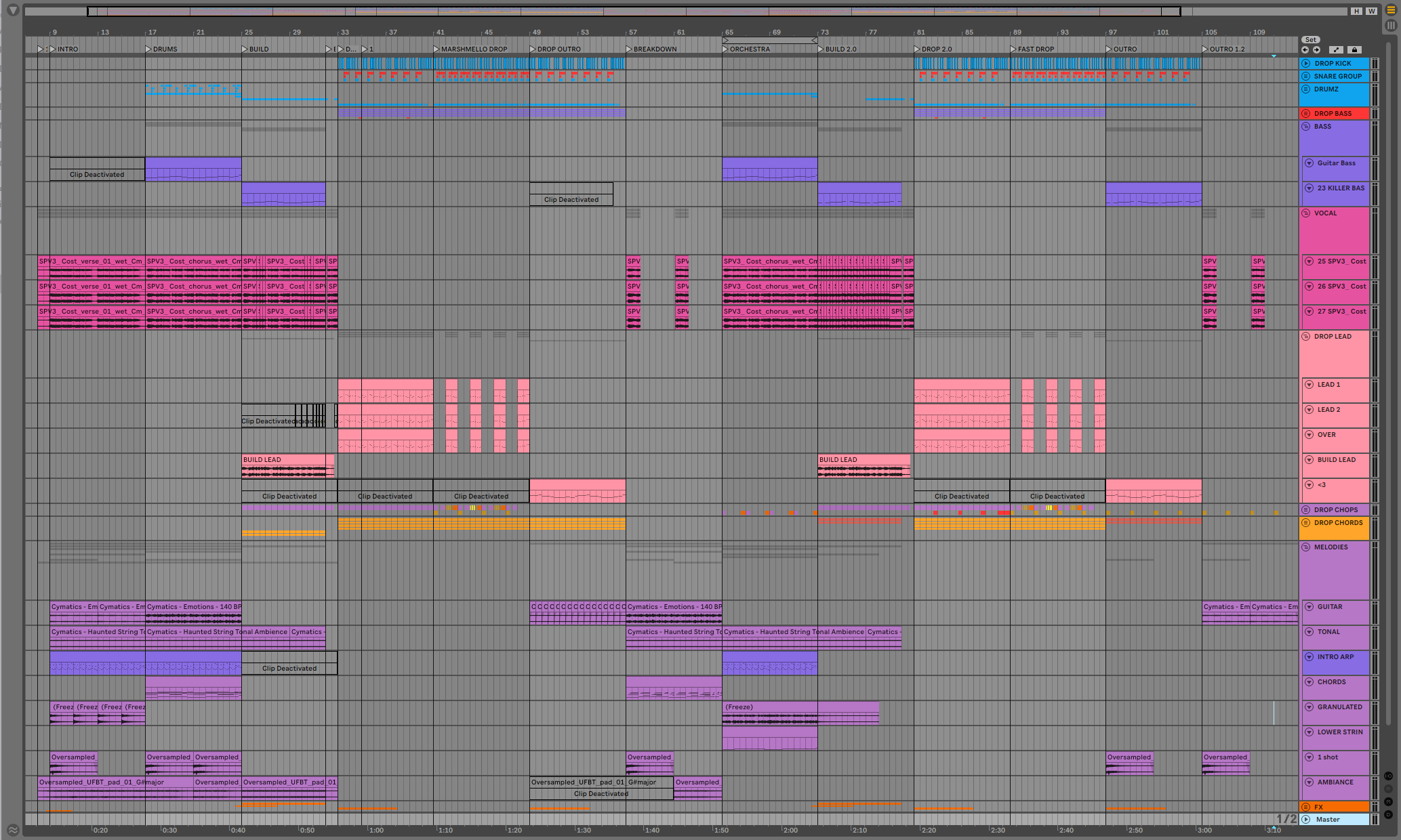The width and height of the screenshot is (1401, 840).
Task: Unfold the Guitar Bass track
Action: coord(1309,163)
